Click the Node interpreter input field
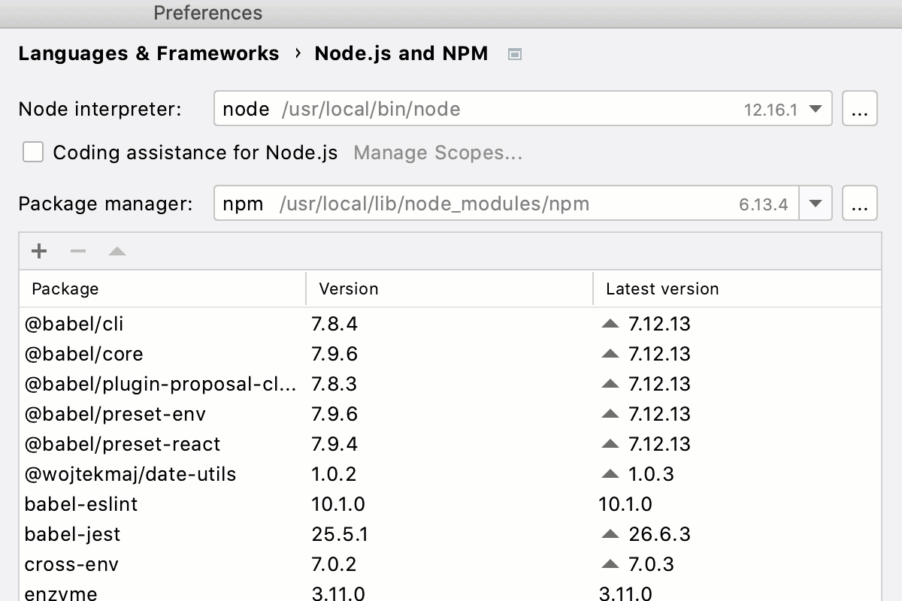This screenshot has width=902, height=601. pos(451,108)
